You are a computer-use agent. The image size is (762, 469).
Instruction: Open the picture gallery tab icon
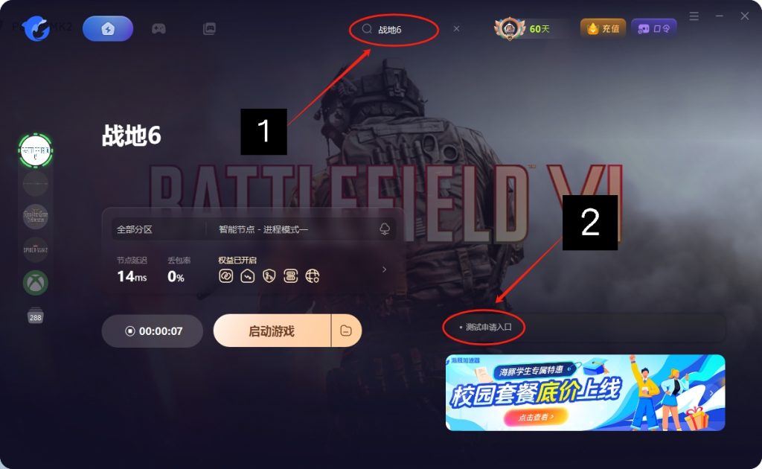(209, 29)
